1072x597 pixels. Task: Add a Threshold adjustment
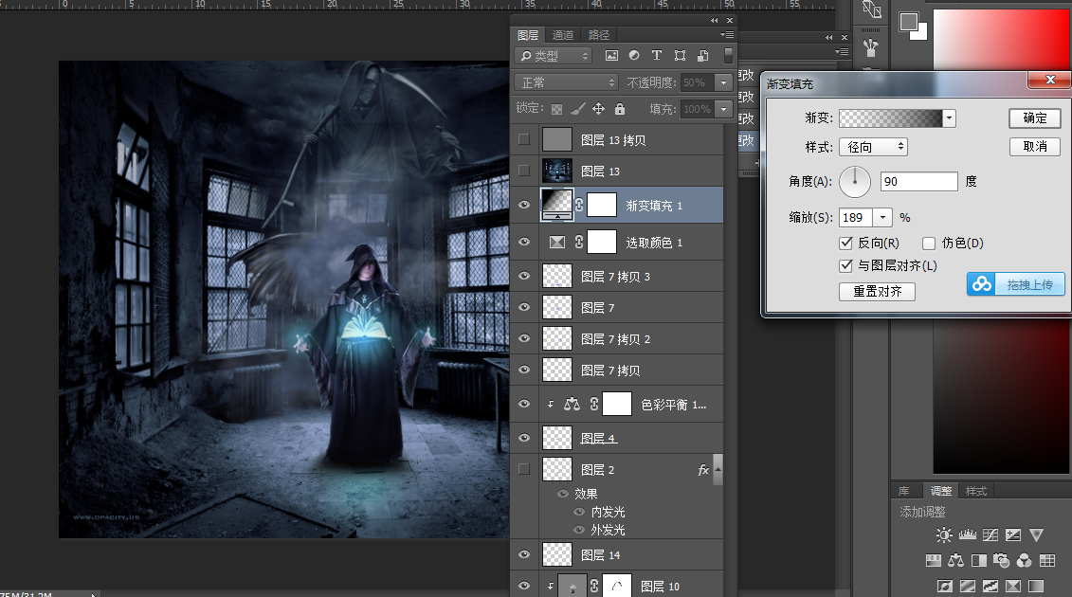tap(990, 586)
